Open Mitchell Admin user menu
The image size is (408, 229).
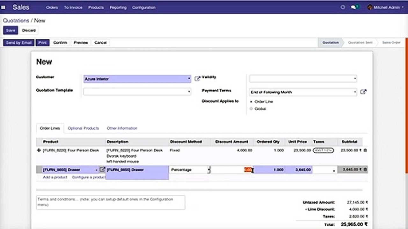[386, 7]
